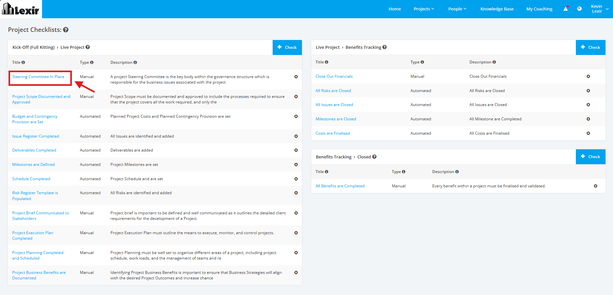Remove the Issue Register Completed check
The width and height of the screenshot is (613, 295).
tap(296, 136)
